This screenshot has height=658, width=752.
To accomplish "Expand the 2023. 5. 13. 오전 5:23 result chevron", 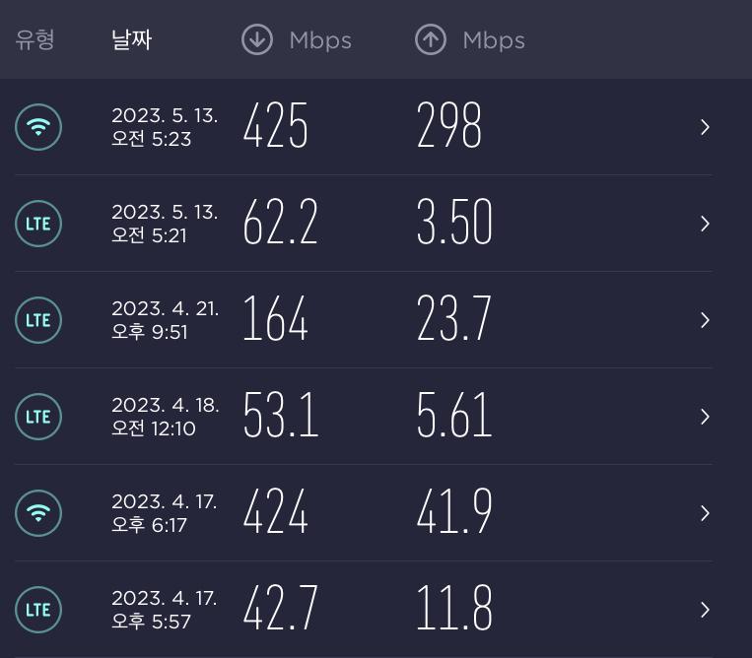I will point(705,127).
